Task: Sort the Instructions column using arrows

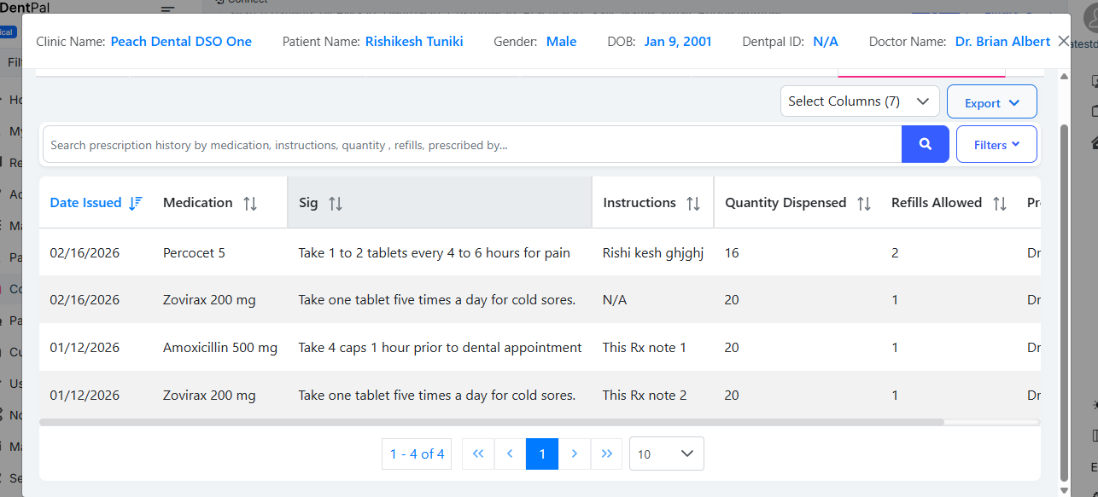Action: point(692,203)
